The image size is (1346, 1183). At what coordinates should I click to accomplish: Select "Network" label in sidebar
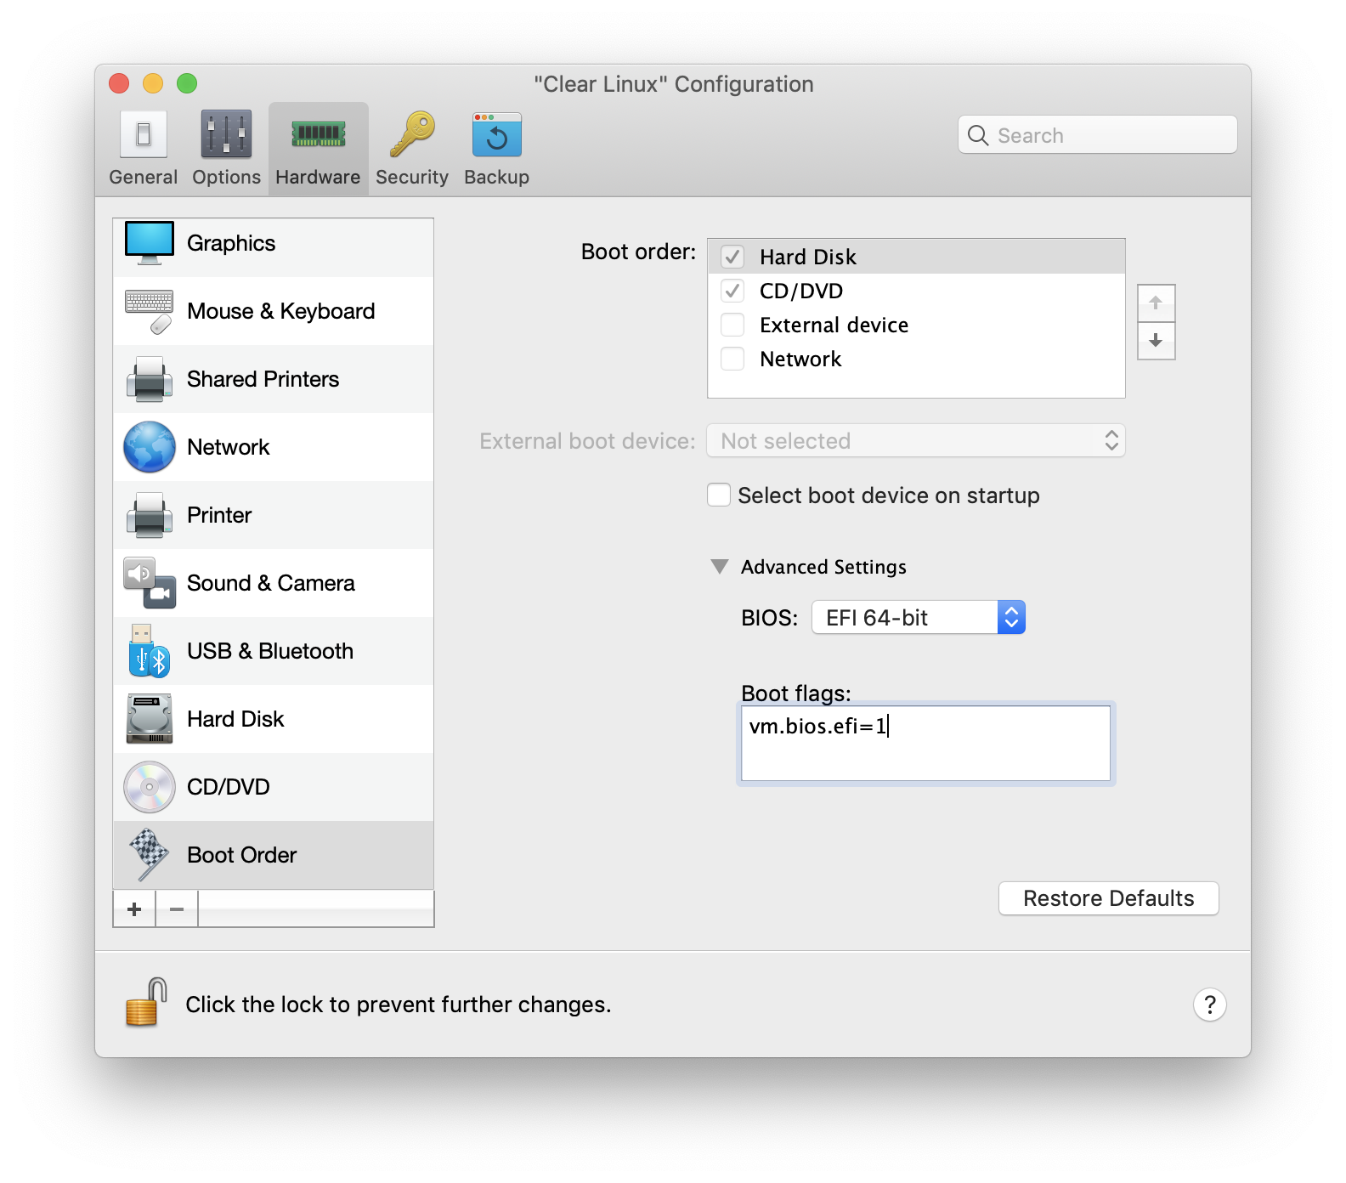tap(229, 447)
